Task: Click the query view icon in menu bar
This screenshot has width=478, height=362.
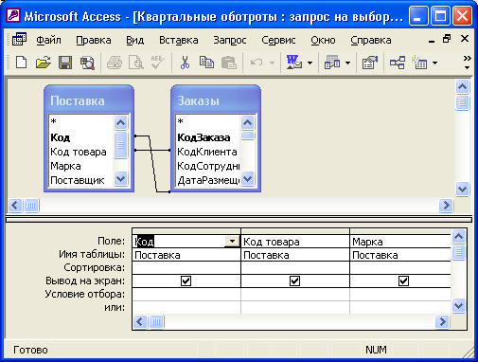Action: coord(19,40)
